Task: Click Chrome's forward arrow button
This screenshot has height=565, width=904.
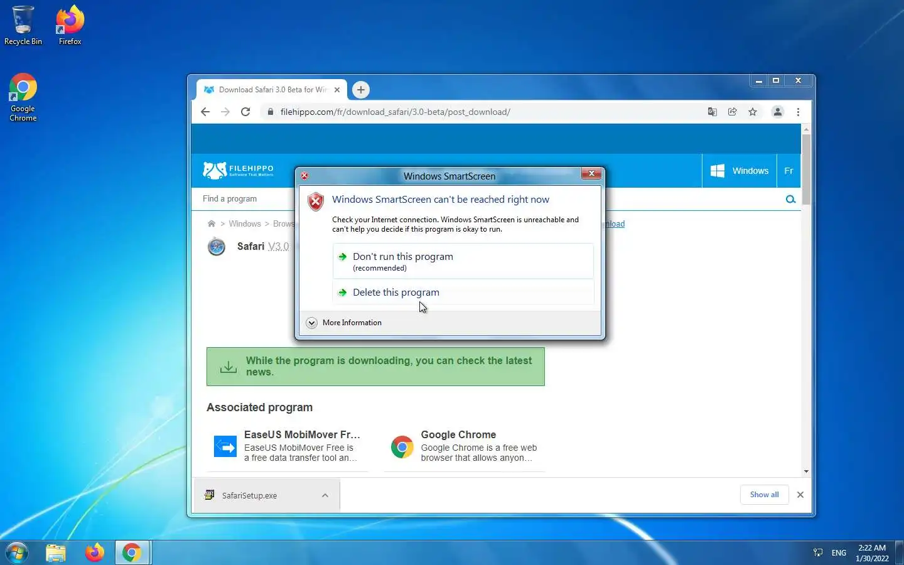Action: coord(225,112)
